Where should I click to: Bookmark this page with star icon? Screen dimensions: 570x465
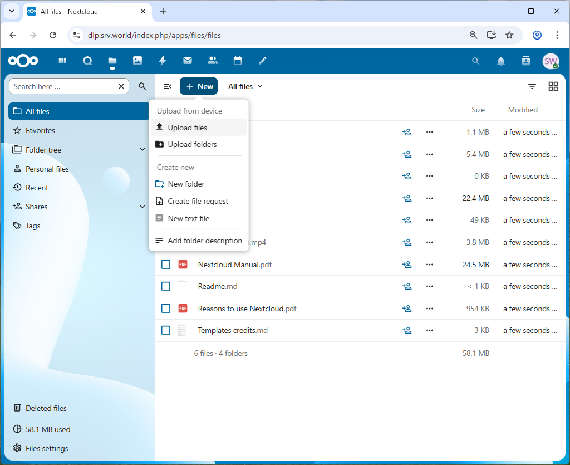pos(509,35)
